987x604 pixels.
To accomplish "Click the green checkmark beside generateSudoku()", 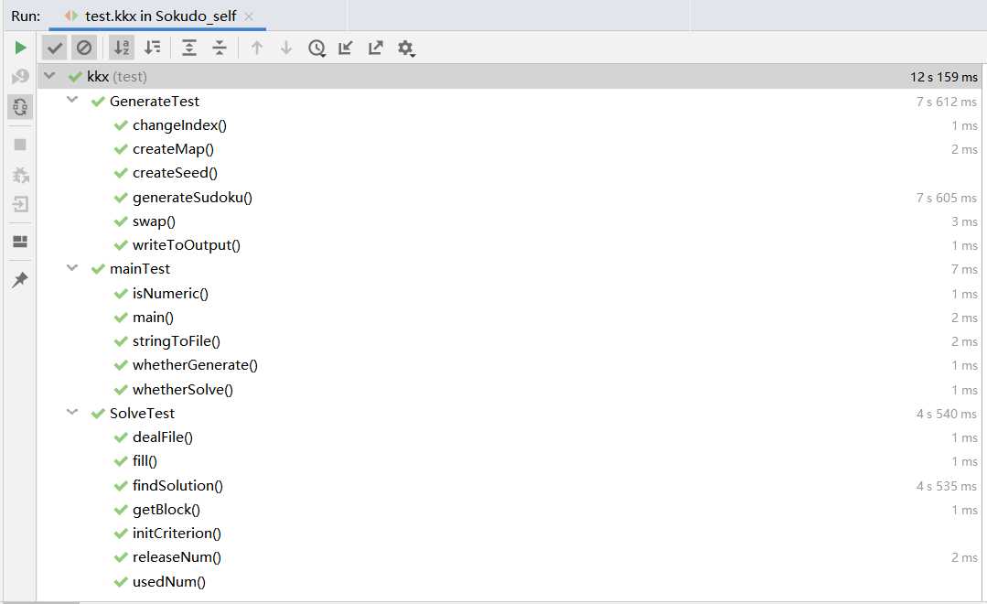I will pos(121,198).
